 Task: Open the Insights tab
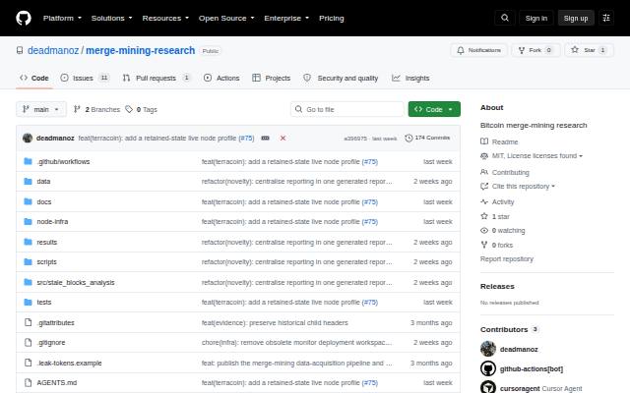point(410,78)
